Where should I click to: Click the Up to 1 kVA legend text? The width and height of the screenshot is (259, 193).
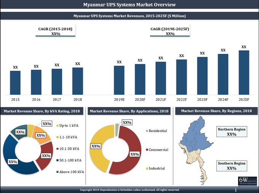coord(69,126)
